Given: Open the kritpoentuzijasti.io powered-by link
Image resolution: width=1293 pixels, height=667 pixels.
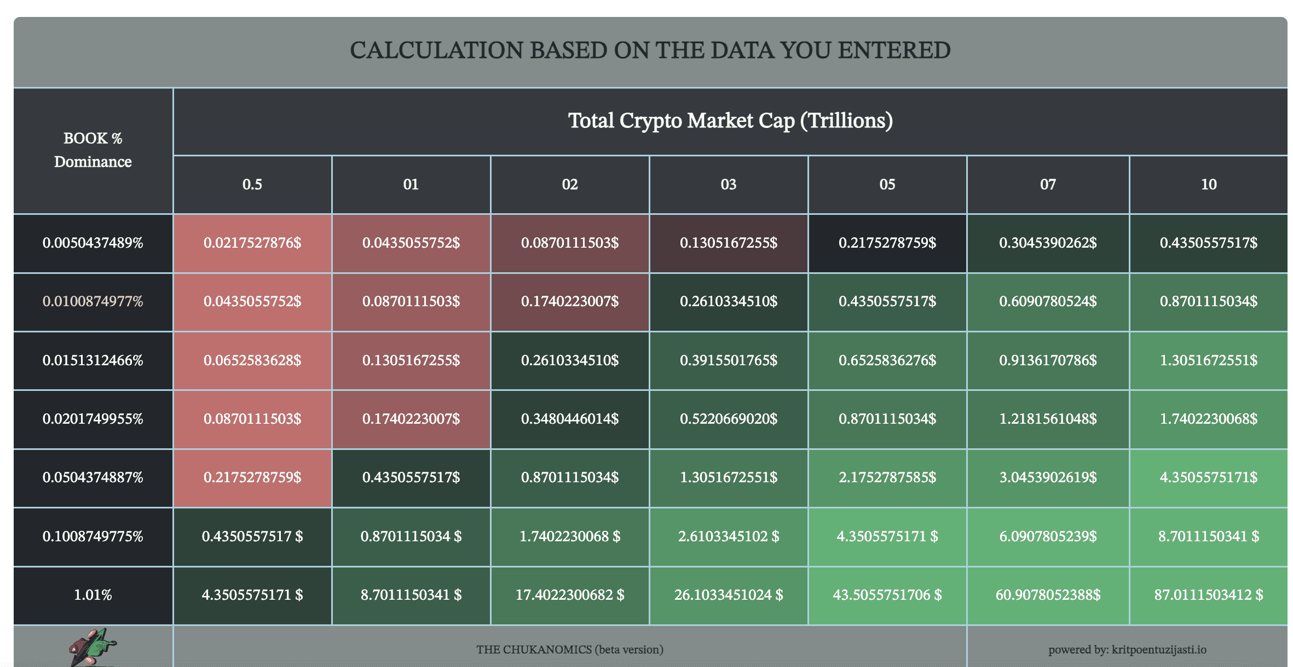Looking at the screenshot, I should (x=1127, y=650).
